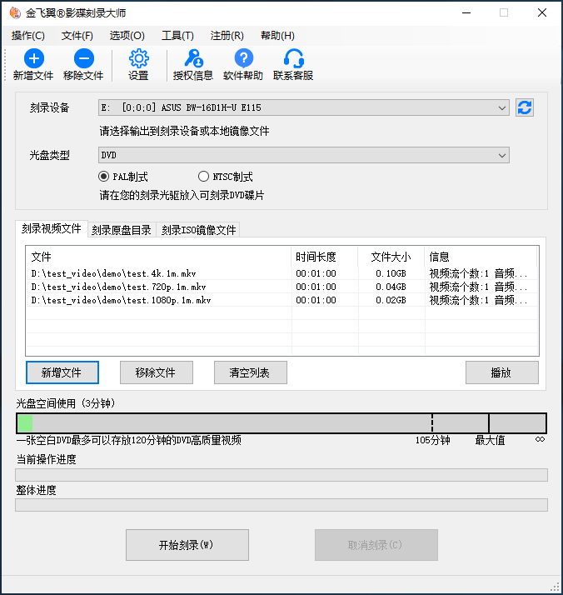Click the 软件帮助 question mark icon
563x595 pixels.
(x=243, y=58)
